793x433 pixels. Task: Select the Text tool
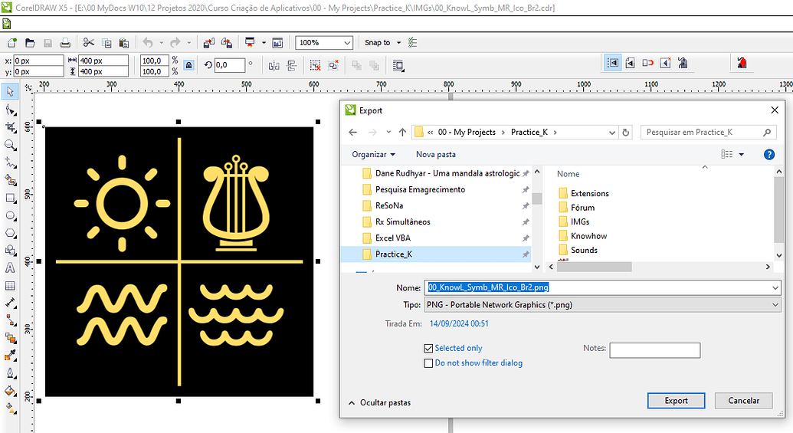[x=10, y=268]
